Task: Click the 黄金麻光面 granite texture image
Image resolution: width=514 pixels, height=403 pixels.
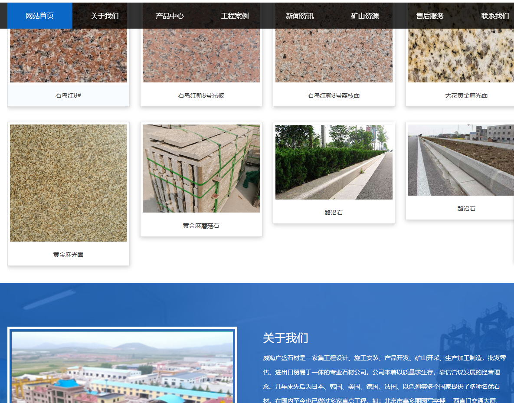Action: pos(69,183)
